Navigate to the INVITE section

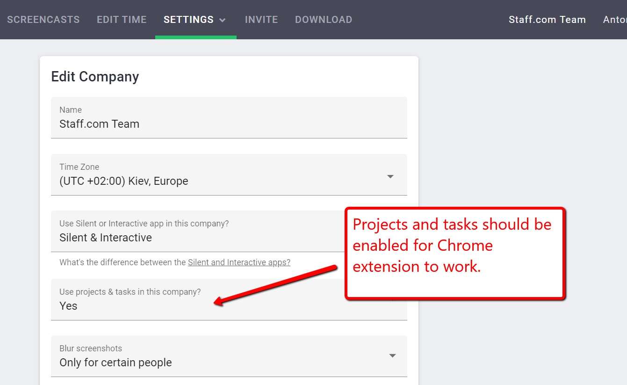coord(261,20)
